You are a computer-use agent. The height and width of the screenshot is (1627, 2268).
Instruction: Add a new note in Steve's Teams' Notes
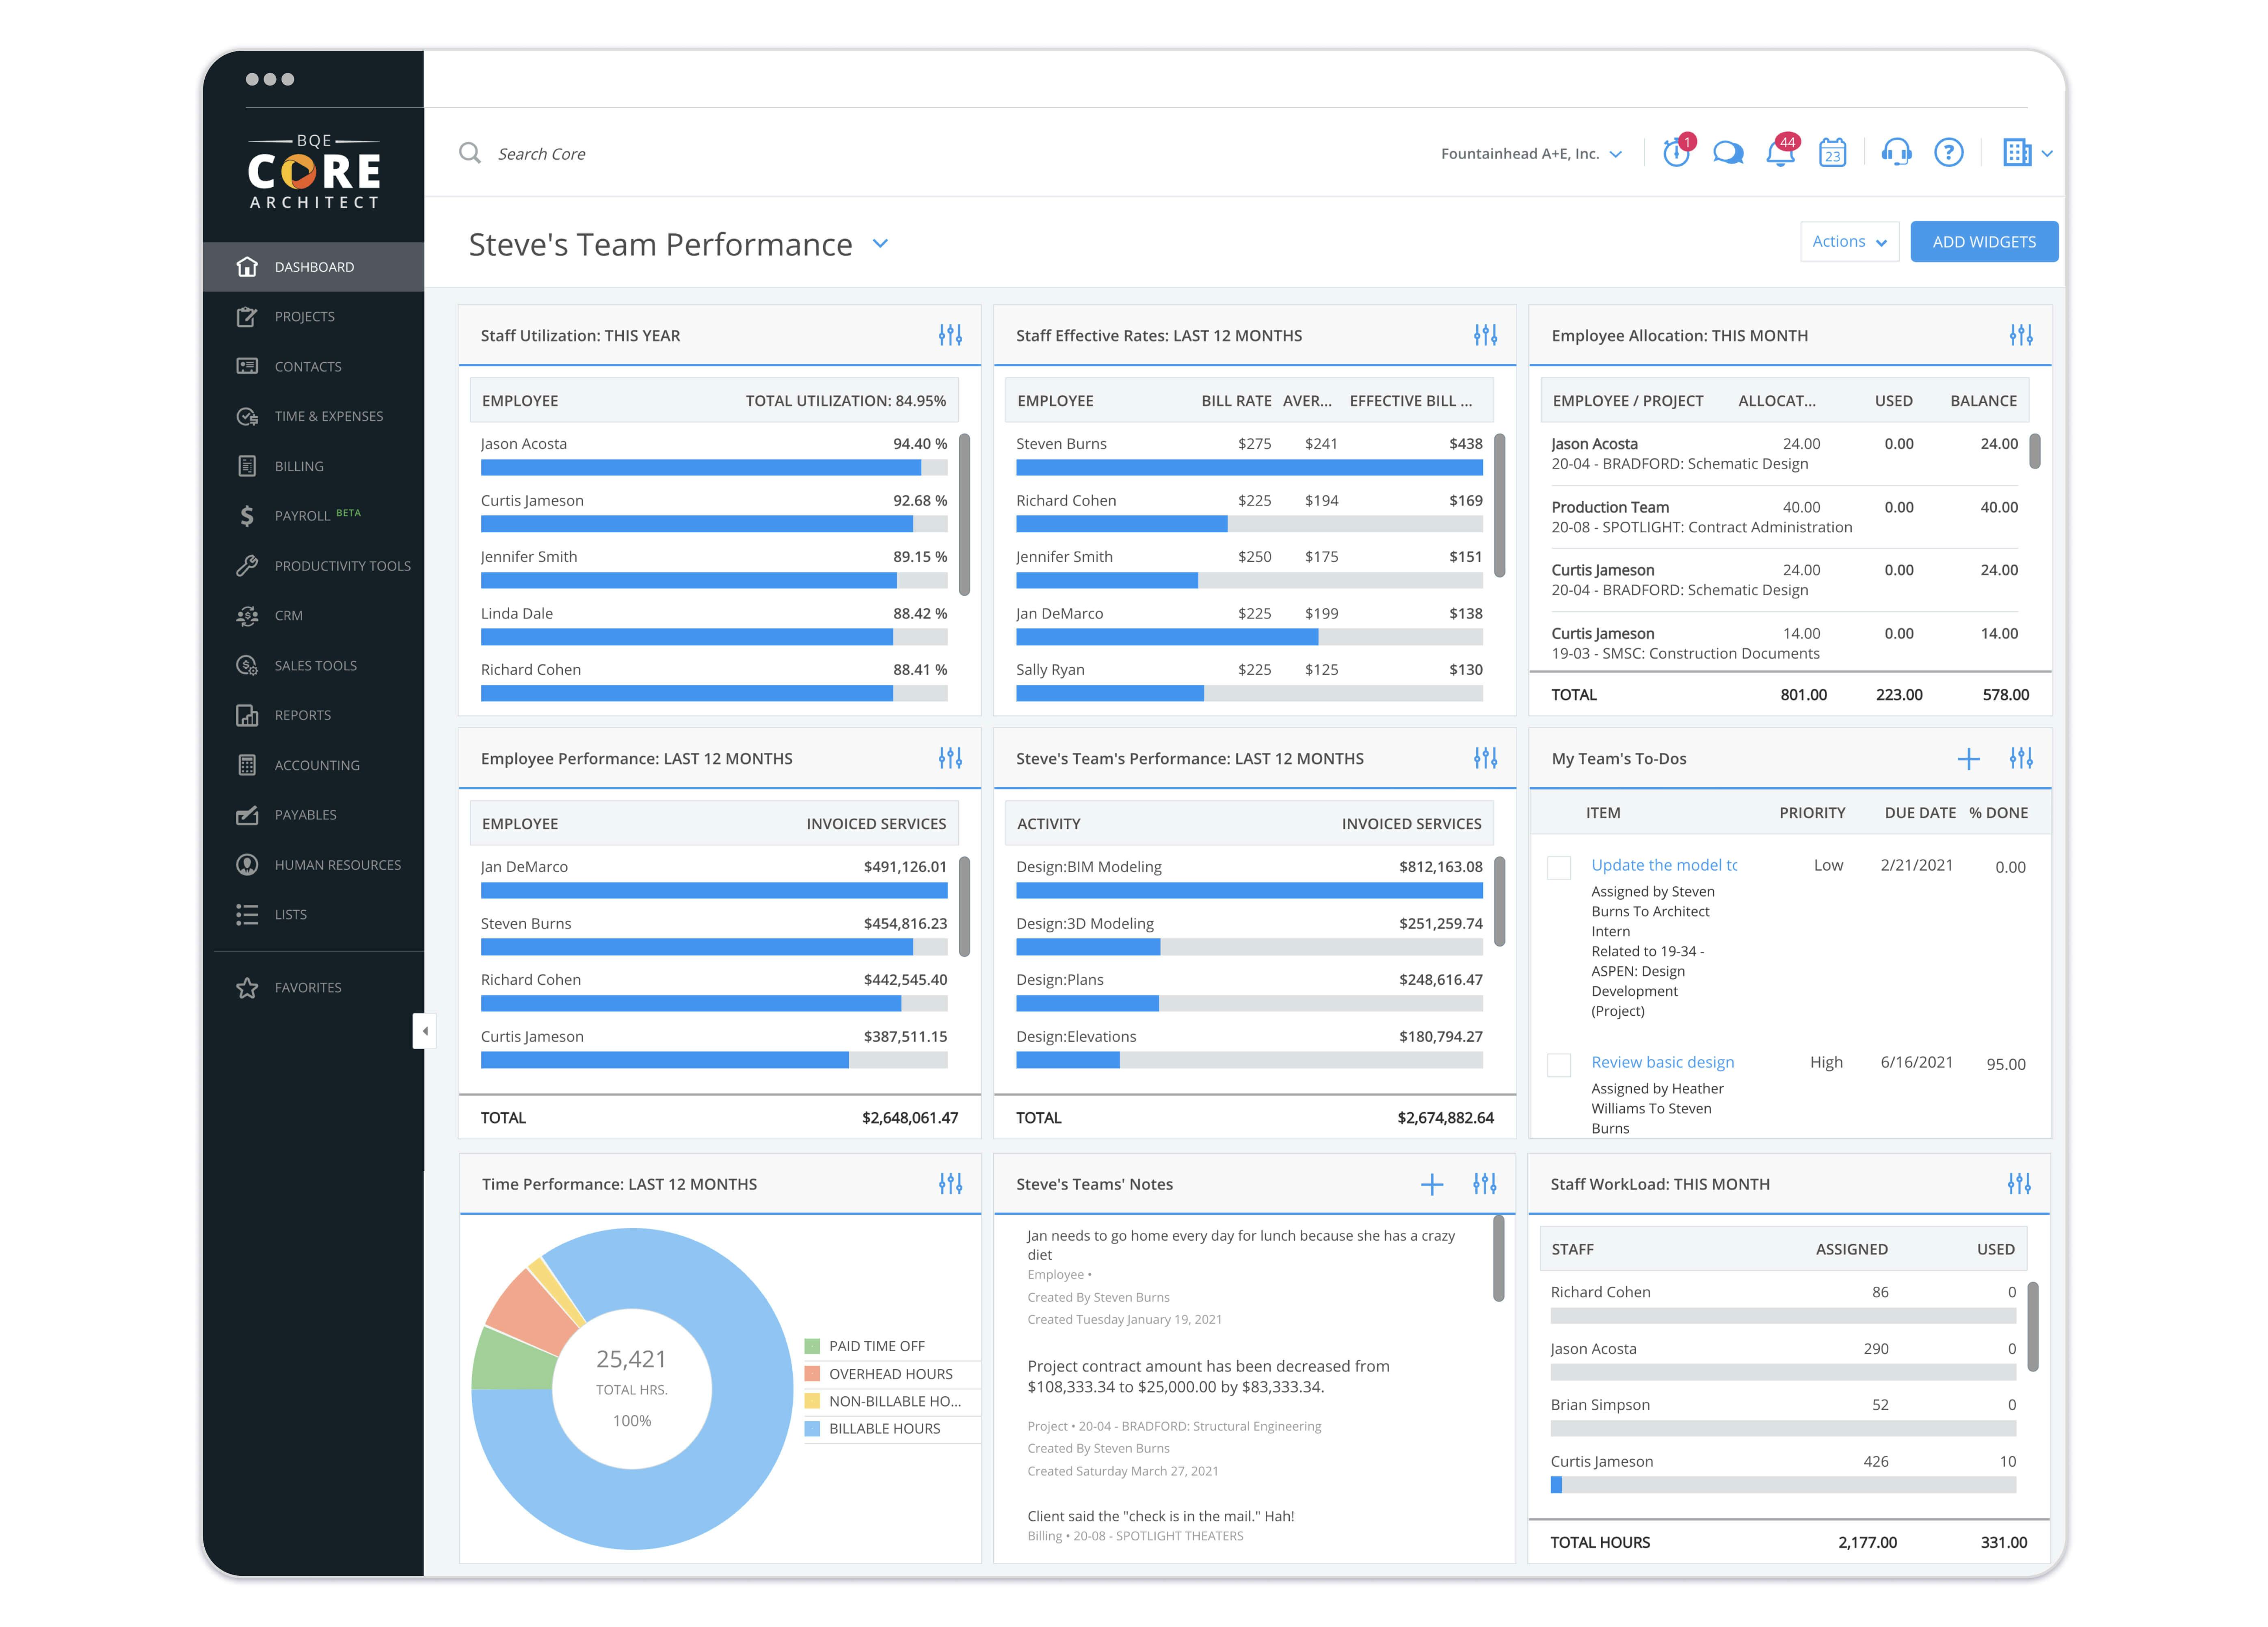tap(1432, 1184)
